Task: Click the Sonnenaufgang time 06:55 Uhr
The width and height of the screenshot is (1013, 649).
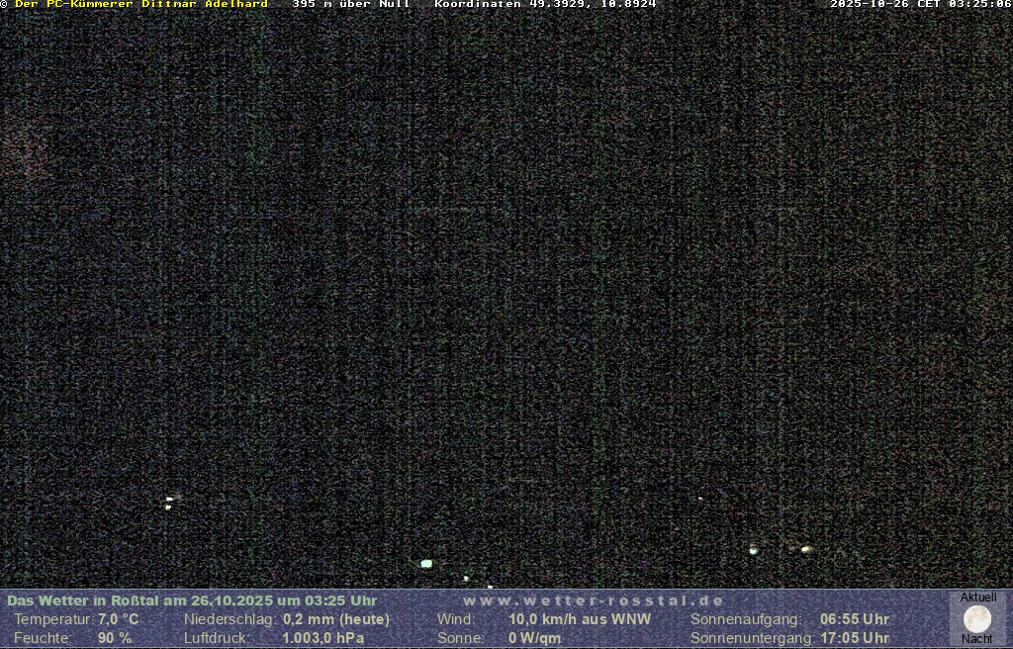Action: [854, 619]
